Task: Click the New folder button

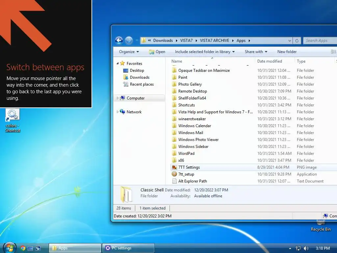Action: pyautogui.click(x=287, y=52)
